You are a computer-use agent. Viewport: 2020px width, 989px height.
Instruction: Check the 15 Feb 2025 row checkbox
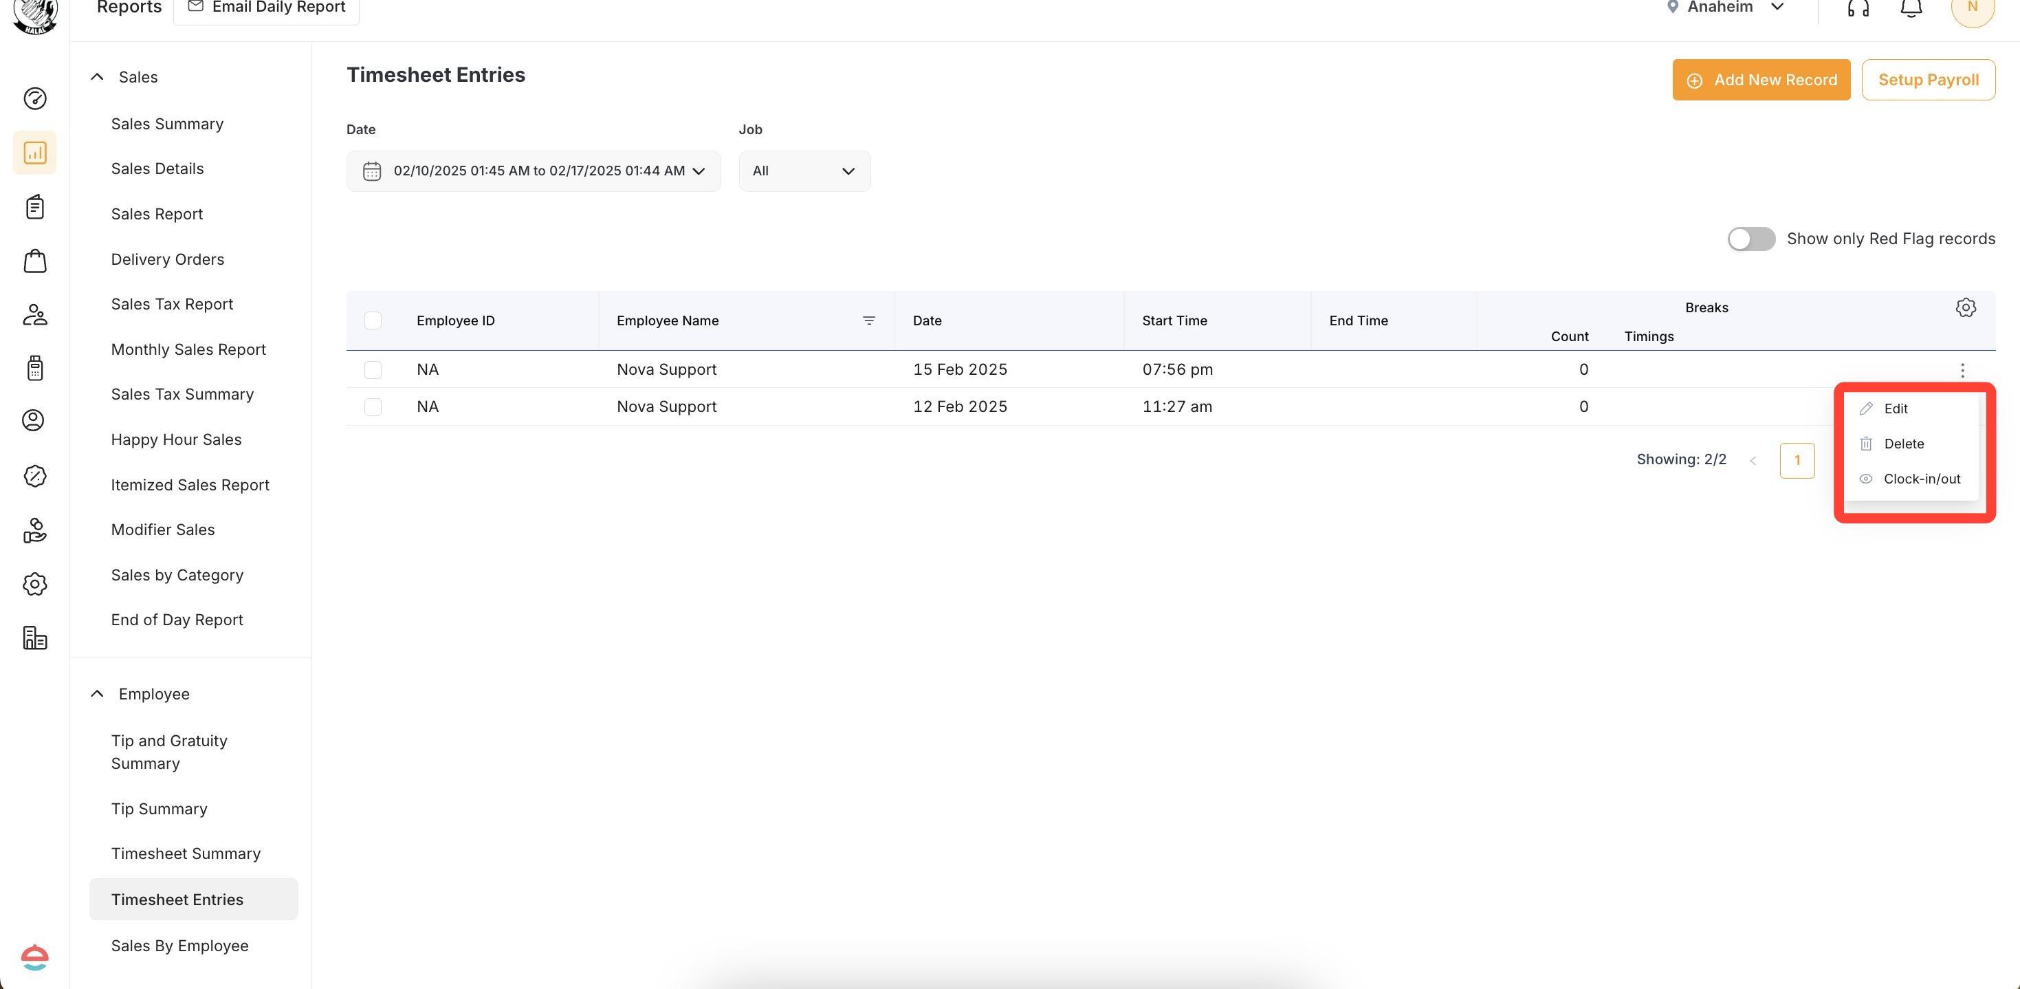point(373,370)
